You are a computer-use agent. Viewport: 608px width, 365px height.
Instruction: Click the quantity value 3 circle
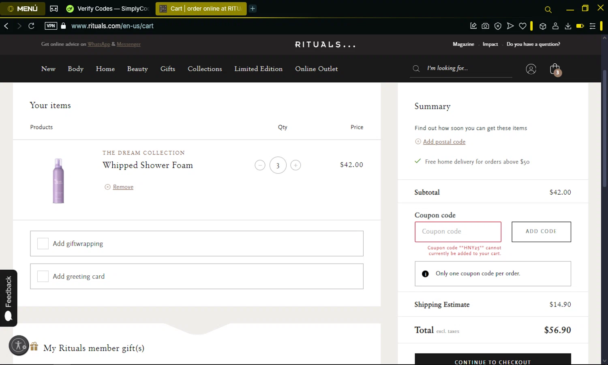(x=278, y=165)
